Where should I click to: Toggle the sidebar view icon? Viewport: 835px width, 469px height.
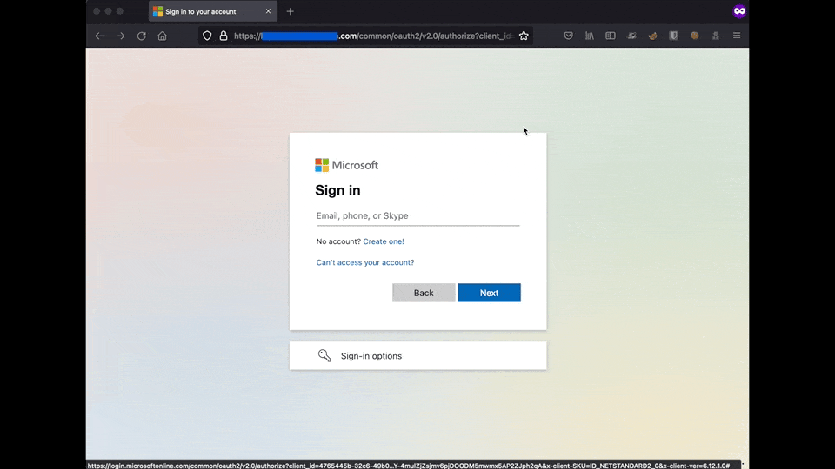click(611, 36)
